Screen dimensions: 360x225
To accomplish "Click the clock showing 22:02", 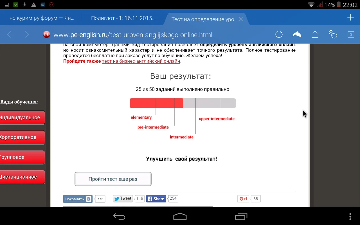I will click(350, 5).
